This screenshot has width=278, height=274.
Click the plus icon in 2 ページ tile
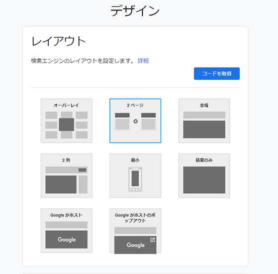point(136,121)
